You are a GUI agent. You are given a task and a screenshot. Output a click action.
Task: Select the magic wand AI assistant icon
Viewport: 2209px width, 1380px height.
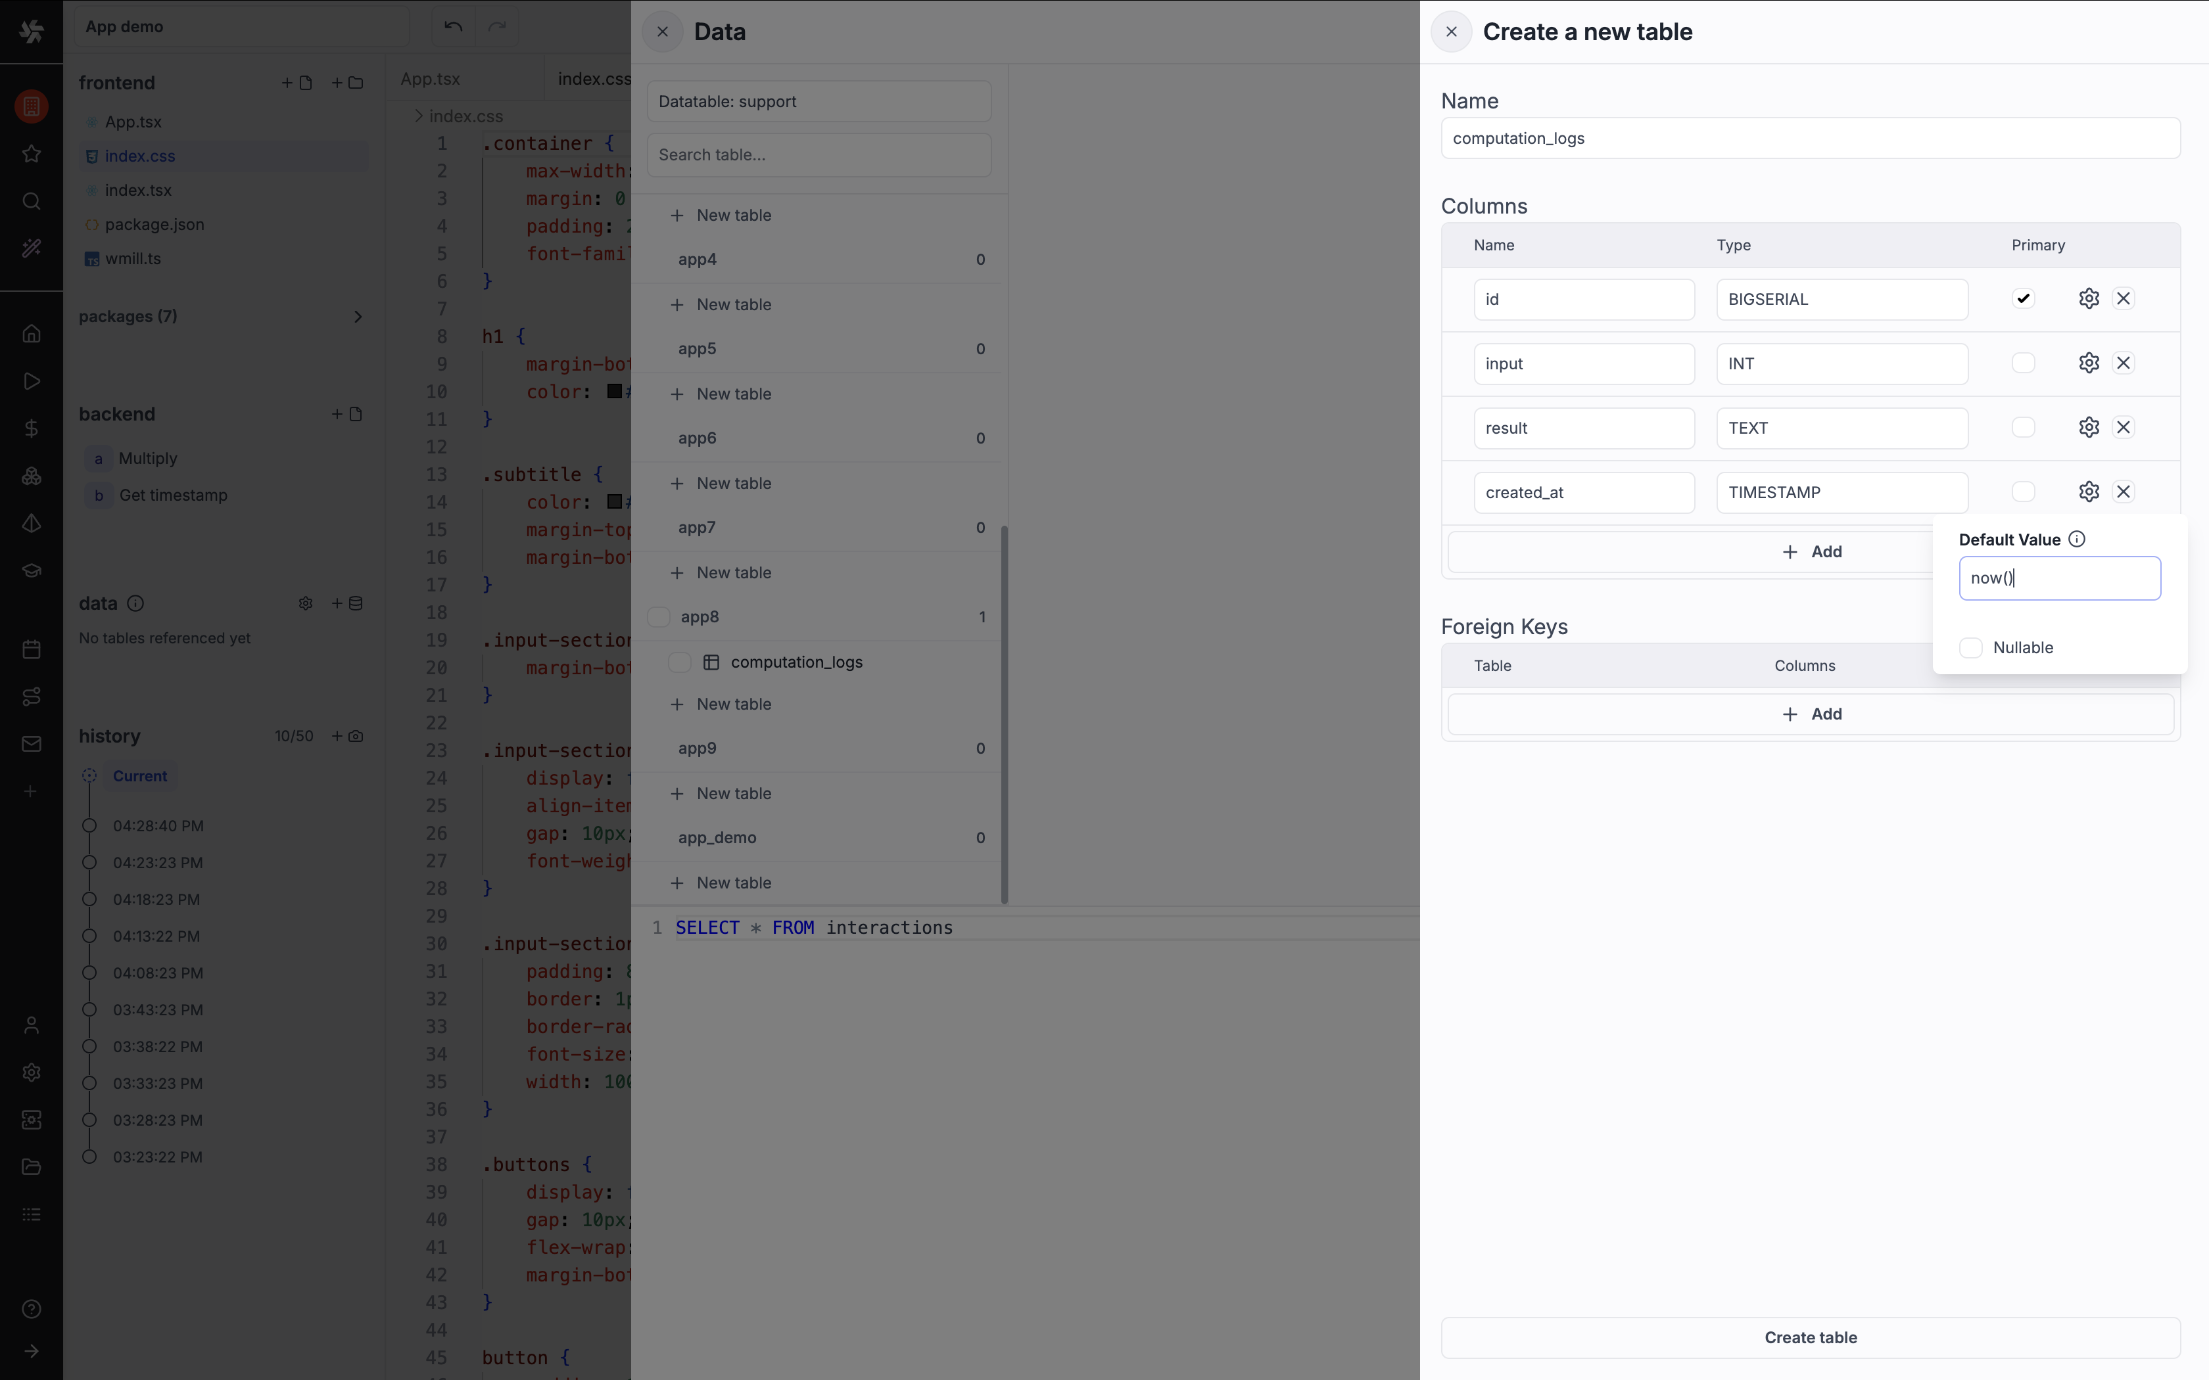tap(31, 247)
